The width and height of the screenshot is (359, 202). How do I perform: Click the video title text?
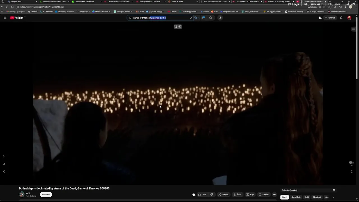point(64,189)
